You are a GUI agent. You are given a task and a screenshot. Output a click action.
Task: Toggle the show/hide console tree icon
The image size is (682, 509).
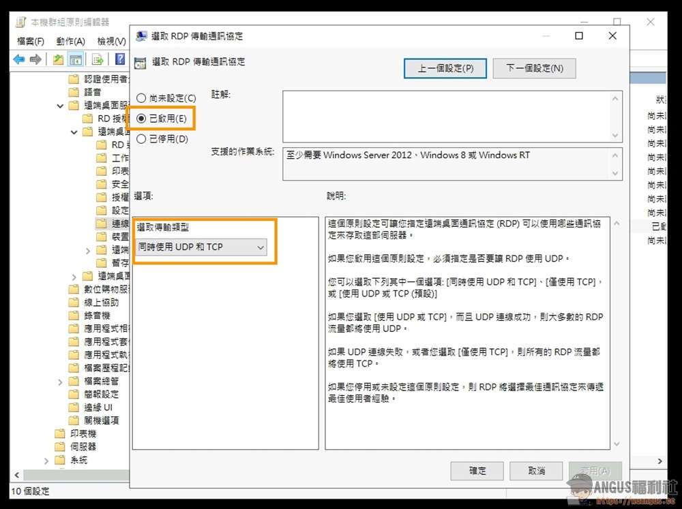(x=76, y=59)
